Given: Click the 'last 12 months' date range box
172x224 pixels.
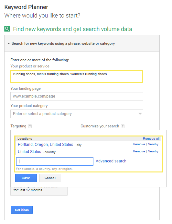Looking at the screenshot, I should tap(39, 191).
